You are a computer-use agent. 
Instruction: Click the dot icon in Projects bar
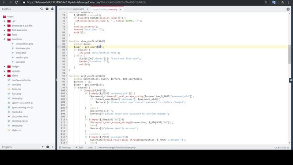point(53,147)
